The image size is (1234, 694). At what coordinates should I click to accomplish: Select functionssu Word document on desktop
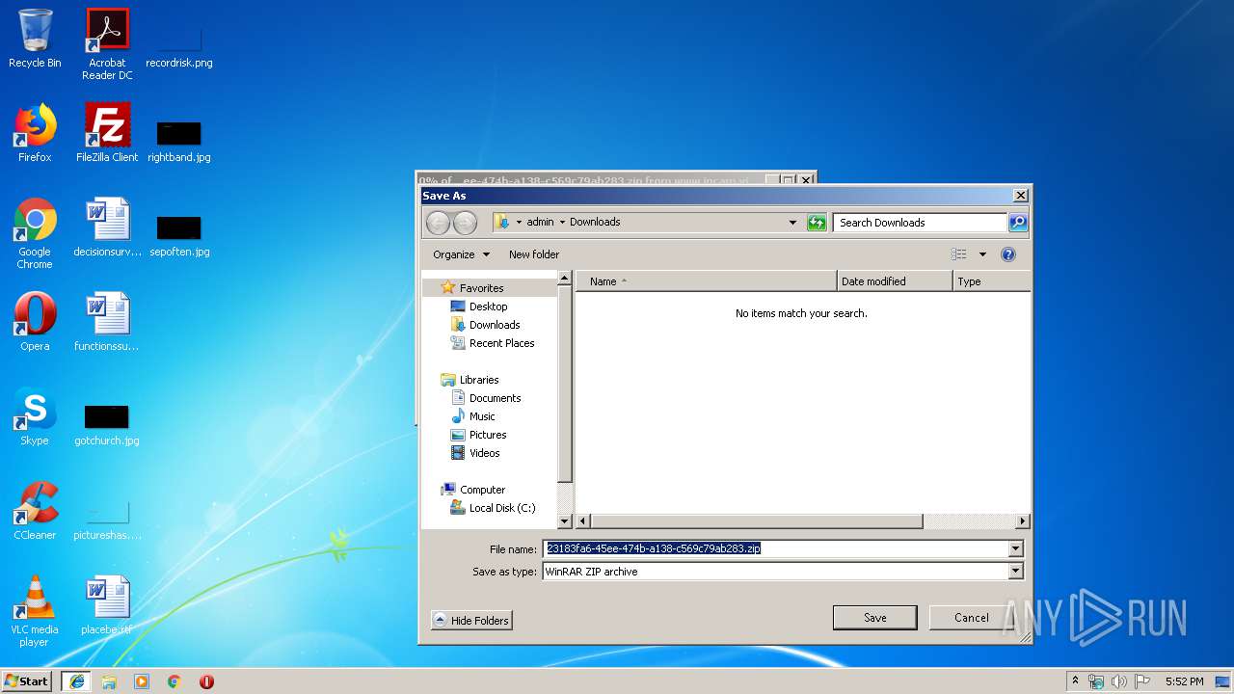pyautogui.click(x=107, y=322)
